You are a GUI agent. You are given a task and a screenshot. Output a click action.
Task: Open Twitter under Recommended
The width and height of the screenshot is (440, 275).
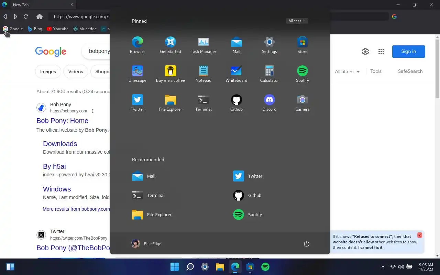(x=248, y=176)
